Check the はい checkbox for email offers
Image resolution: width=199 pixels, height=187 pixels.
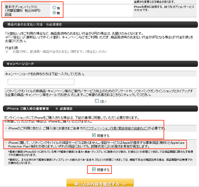click(97, 101)
